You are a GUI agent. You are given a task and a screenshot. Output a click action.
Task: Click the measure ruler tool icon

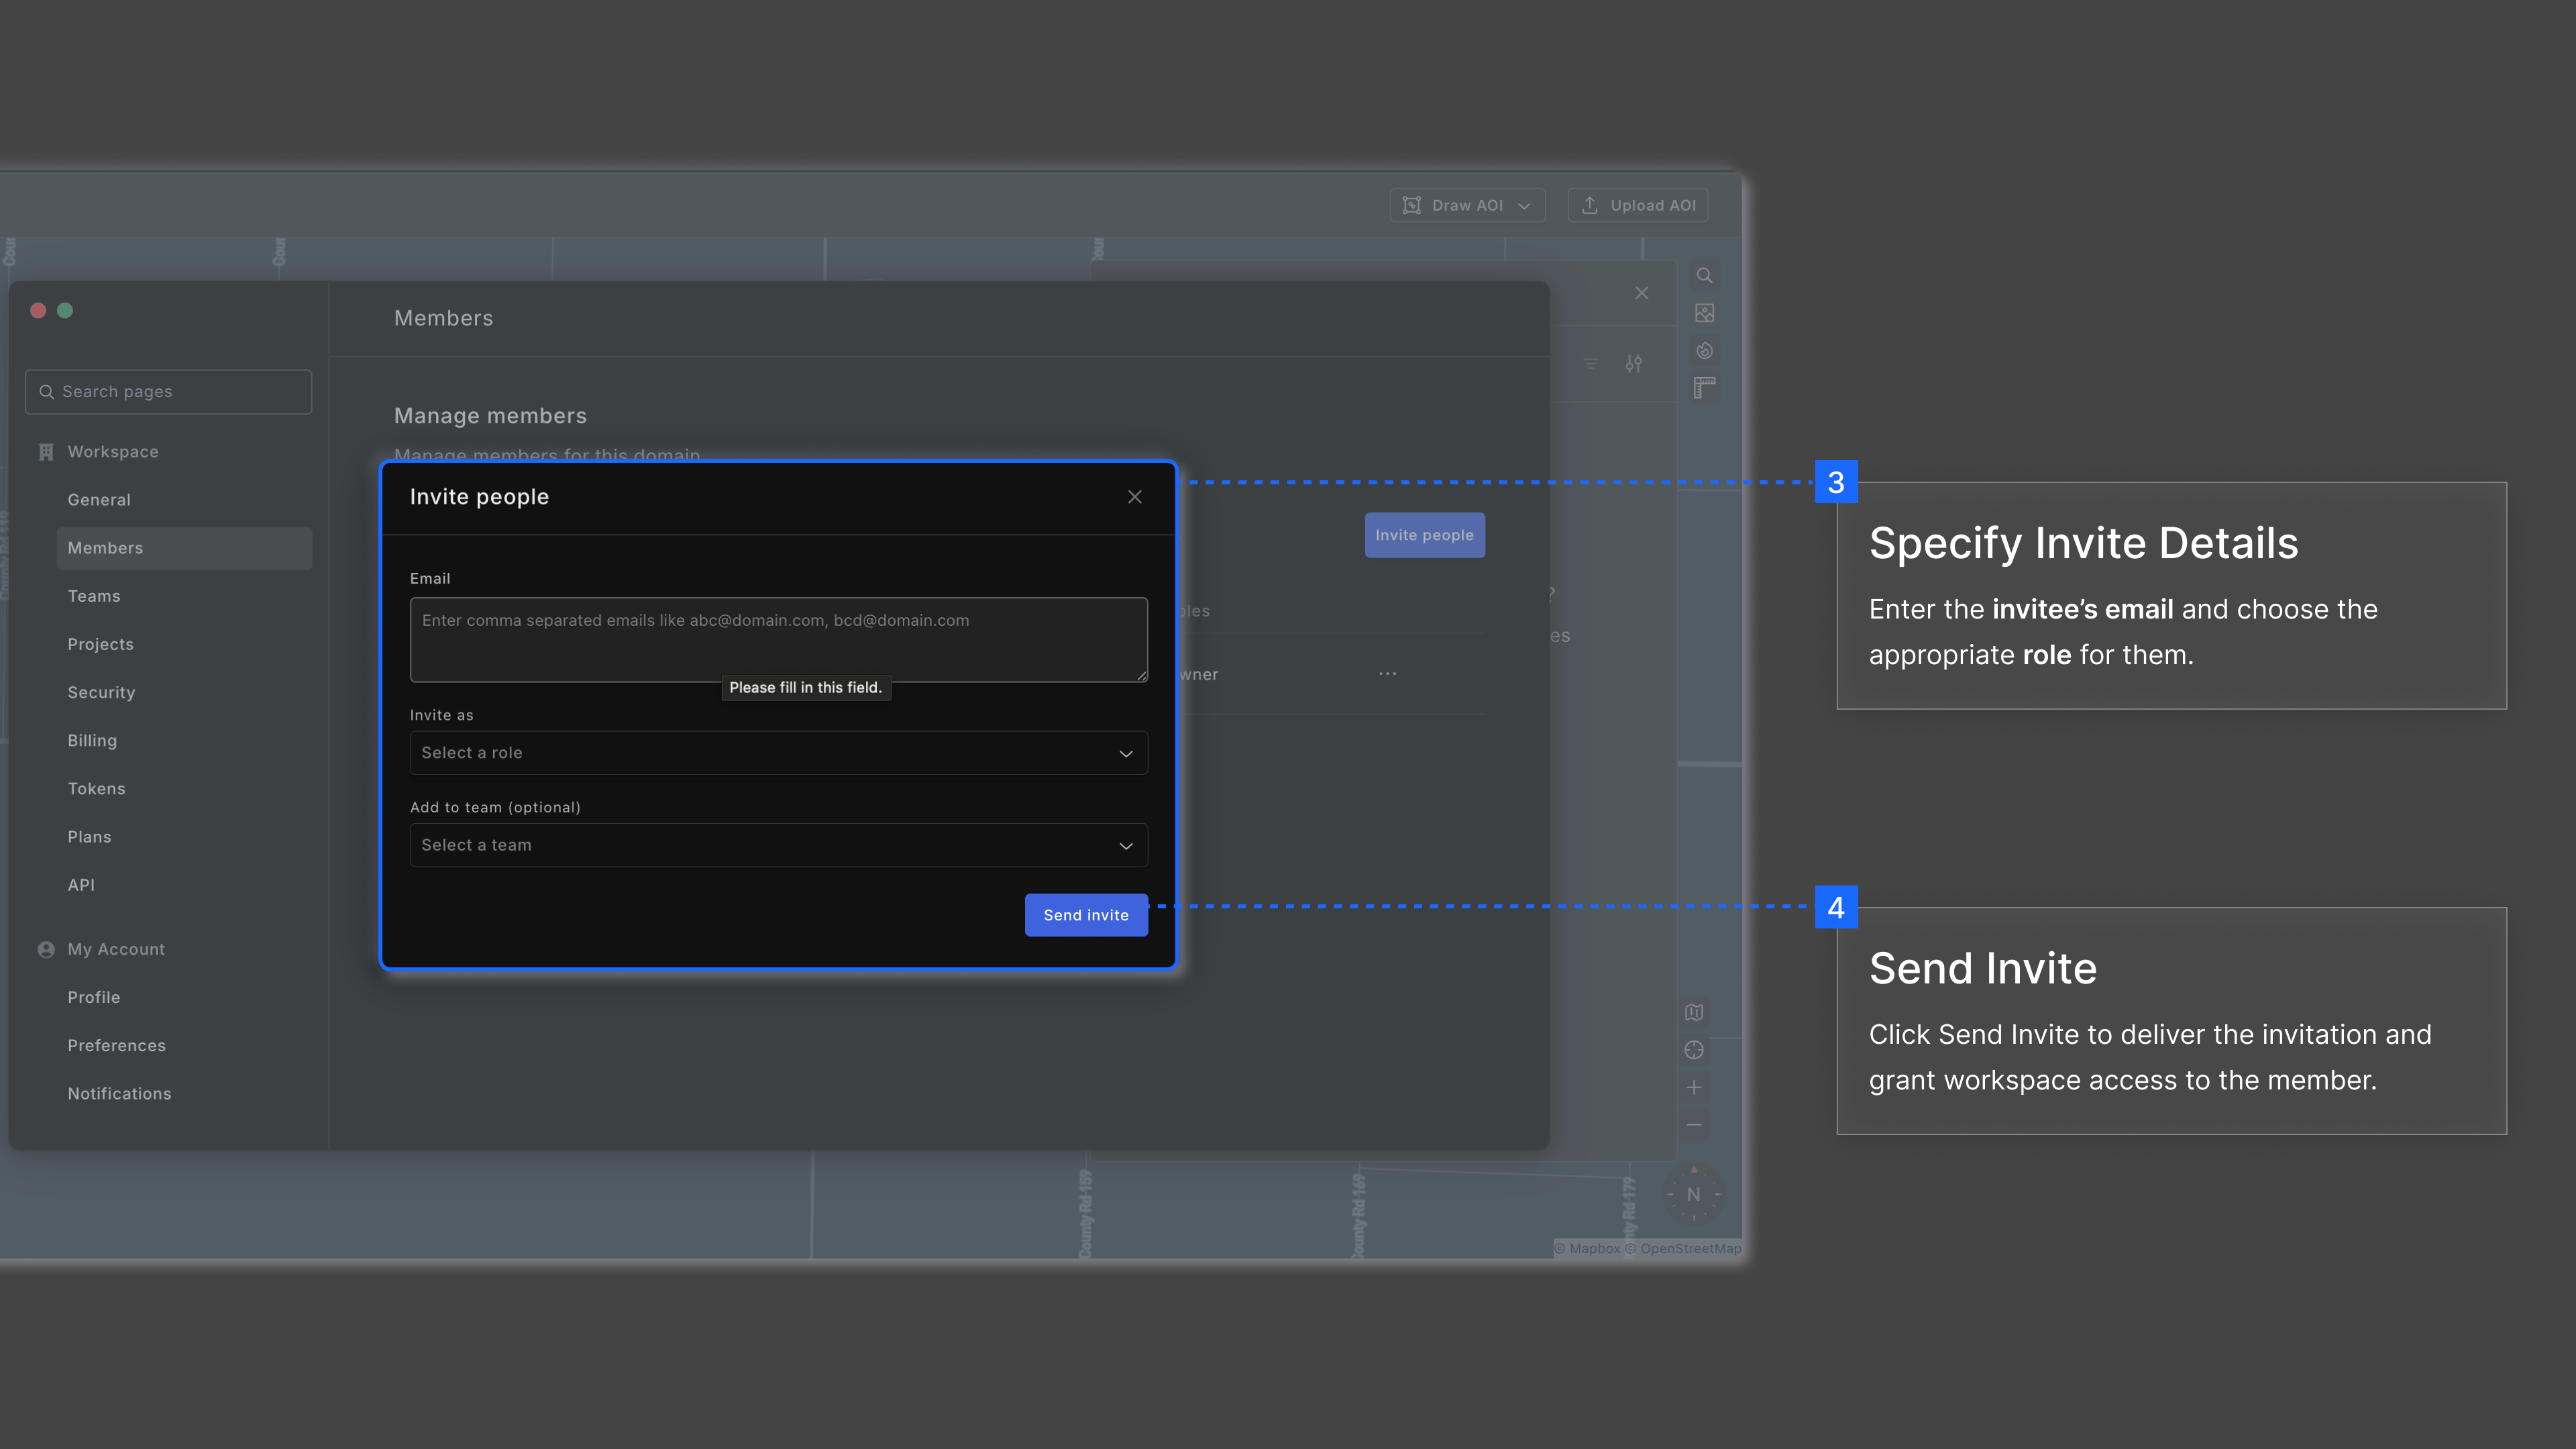point(1705,388)
